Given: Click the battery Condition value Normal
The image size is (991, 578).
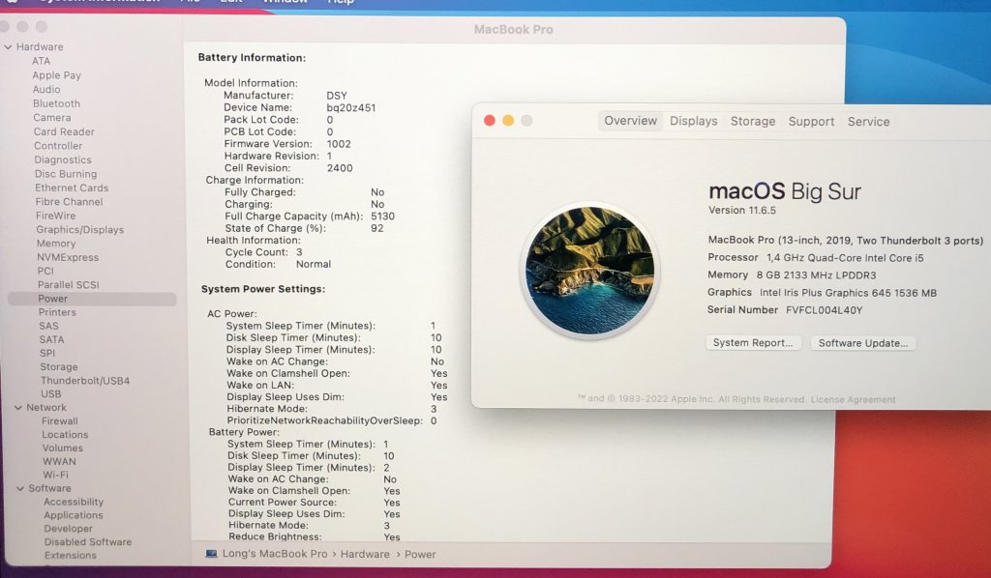Looking at the screenshot, I should [x=314, y=264].
